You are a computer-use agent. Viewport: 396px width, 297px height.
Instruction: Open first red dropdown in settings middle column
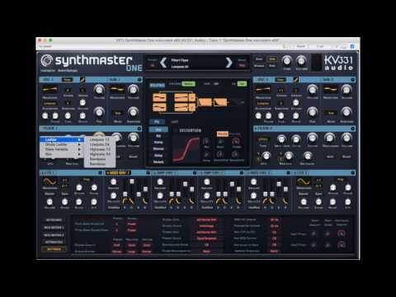(x=206, y=219)
